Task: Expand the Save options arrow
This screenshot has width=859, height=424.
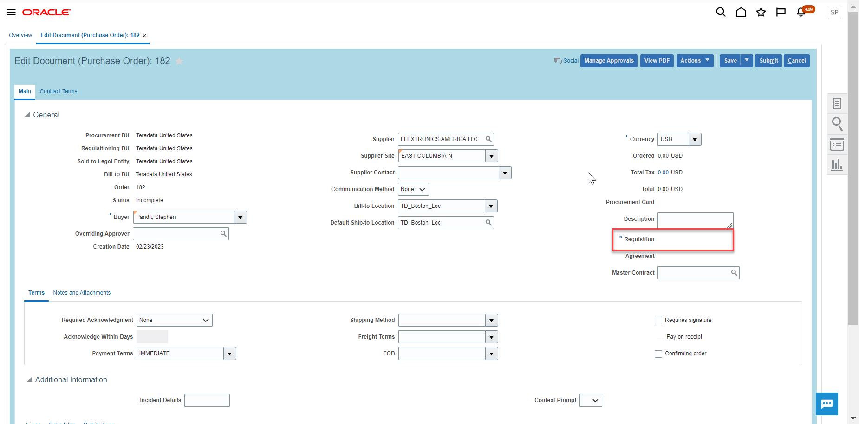Action: tap(747, 61)
